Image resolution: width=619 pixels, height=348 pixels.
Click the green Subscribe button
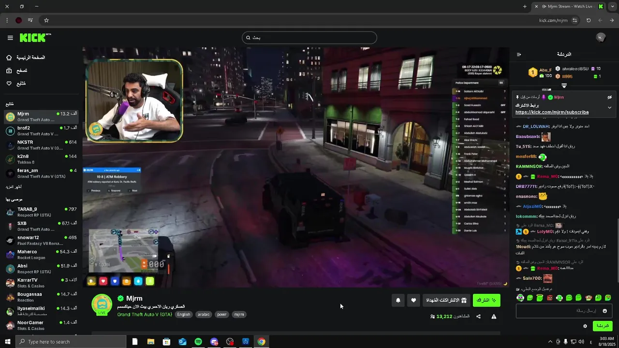click(486, 300)
